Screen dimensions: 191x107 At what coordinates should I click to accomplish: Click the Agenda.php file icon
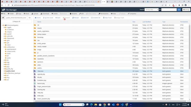[x=35, y=74]
